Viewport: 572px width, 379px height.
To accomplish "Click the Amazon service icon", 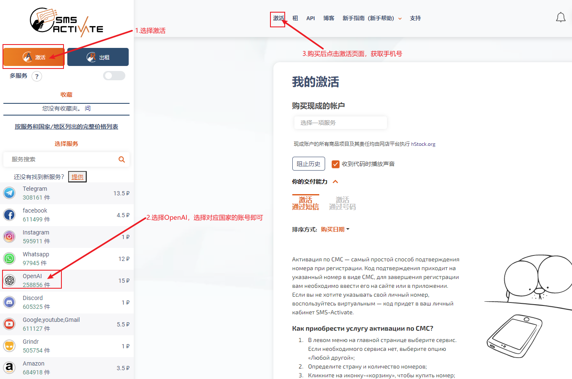I will (9, 368).
